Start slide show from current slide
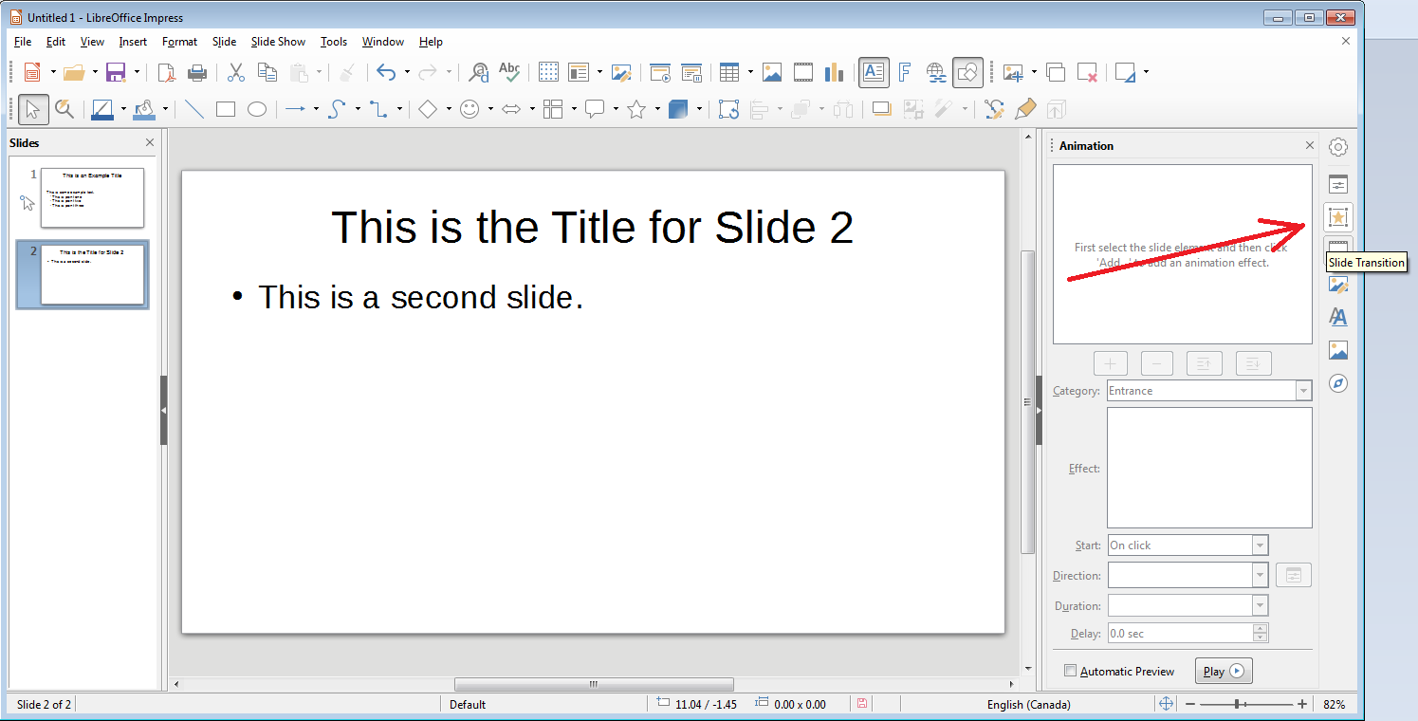The width and height of the screenshot is (1418, 721). 691,72
